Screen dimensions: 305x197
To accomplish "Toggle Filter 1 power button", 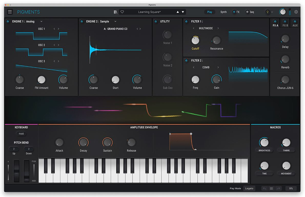I will [x=186, y=21].
